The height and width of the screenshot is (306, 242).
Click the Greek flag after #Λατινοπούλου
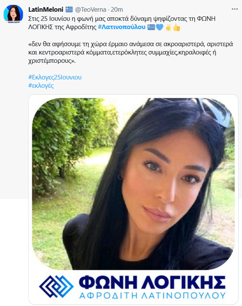(x=151, y=27)
